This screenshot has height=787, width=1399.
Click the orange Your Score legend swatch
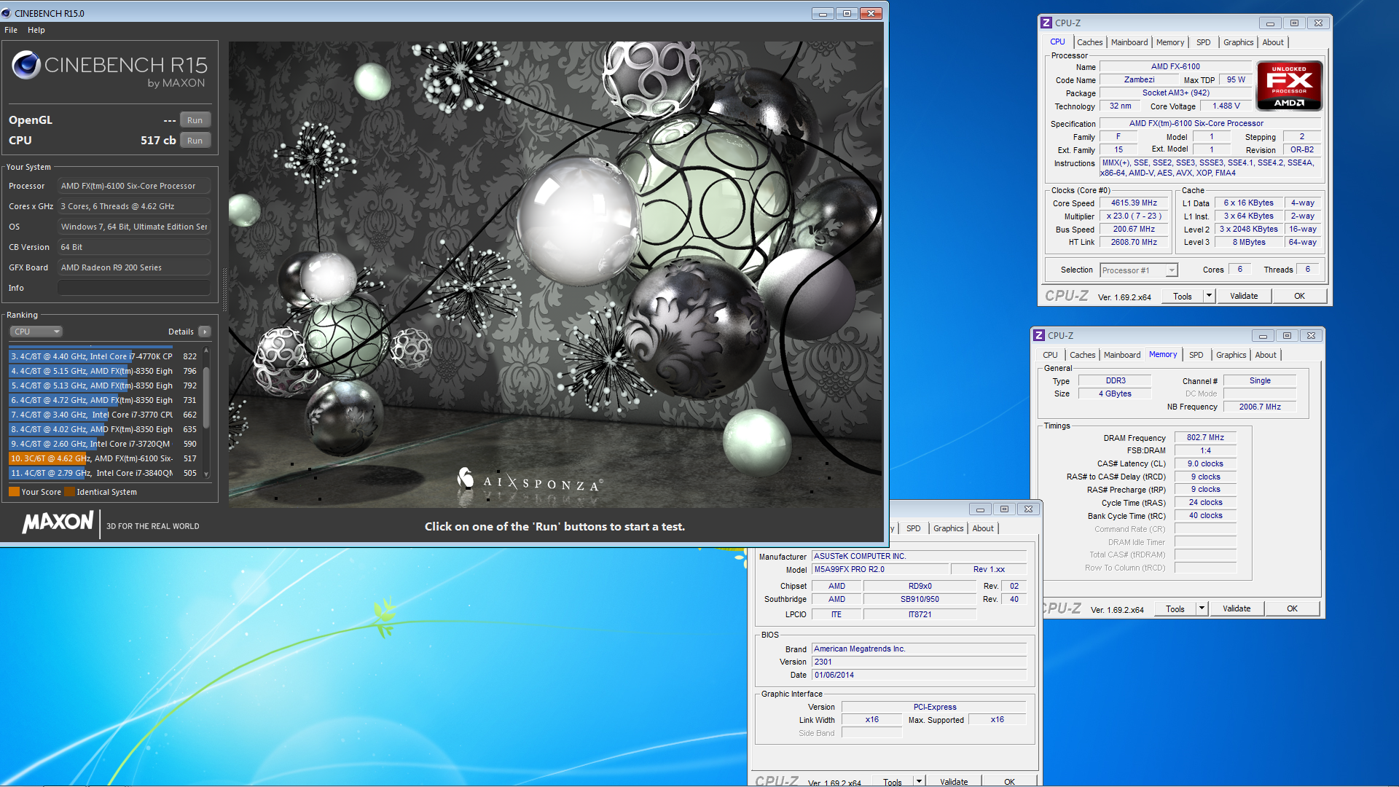coord(14,492)
